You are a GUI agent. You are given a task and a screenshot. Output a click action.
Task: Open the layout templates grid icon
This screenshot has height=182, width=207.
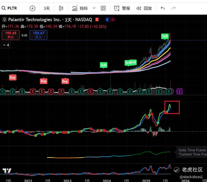(103, 8)
